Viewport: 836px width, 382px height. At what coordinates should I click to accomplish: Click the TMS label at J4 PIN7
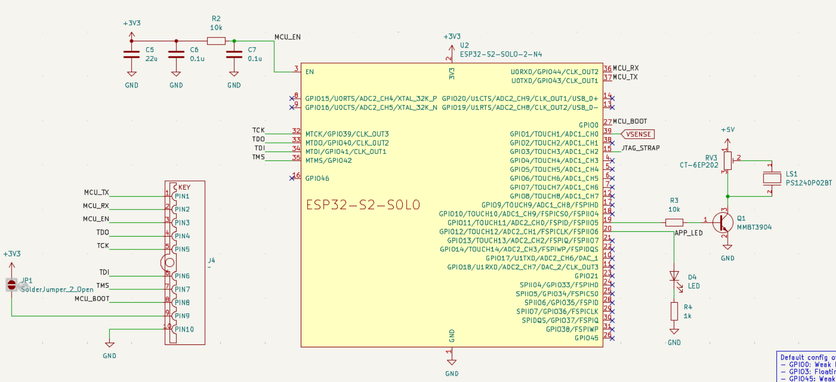click(103, 286)
